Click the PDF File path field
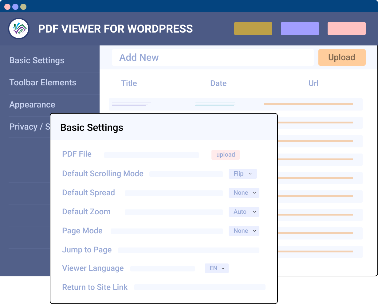Viewport: 378px width, 304px height. tap(152, 155)
